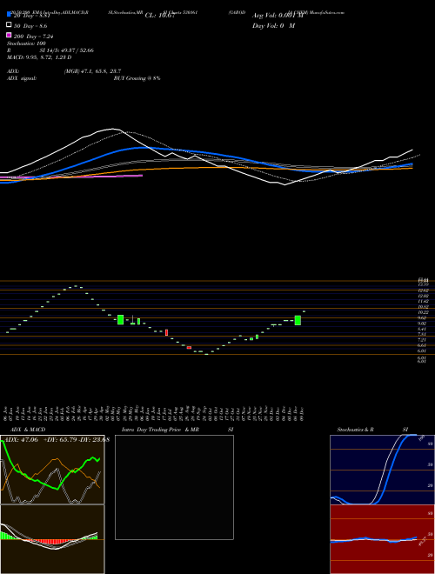
Task: Click the dark red RSI panel
Action: (x=382, y=539)
